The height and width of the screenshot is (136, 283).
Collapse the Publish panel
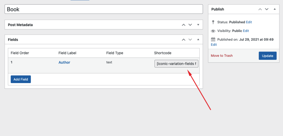click(274, 9)
